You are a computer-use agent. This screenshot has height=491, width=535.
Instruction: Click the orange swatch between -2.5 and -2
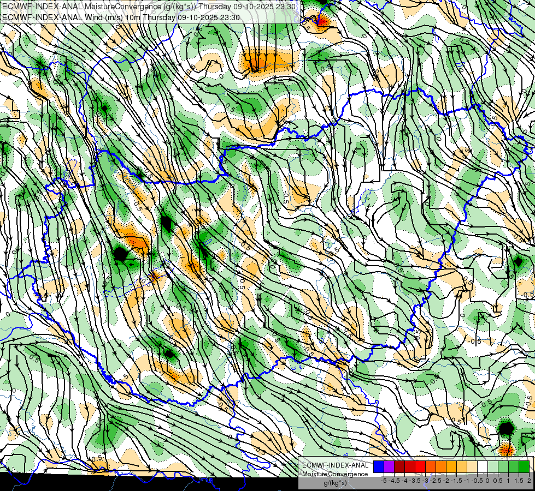(441, 467)
